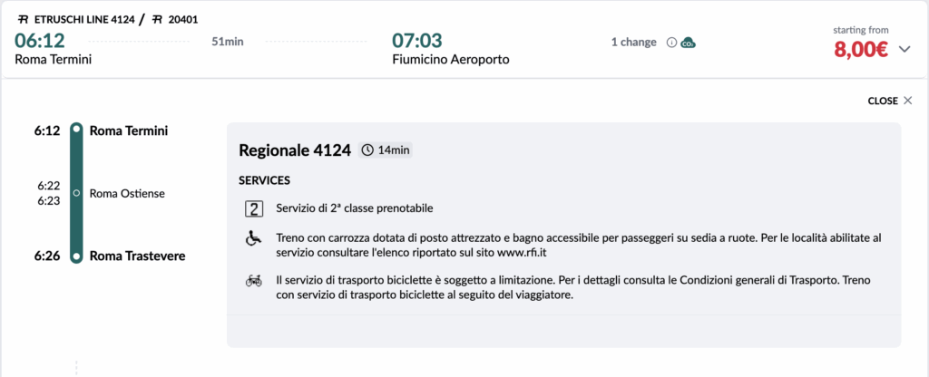The image size is (929, 377).
Task: Click the wheelchair accessibility icon
Action: tap(254, 237)
